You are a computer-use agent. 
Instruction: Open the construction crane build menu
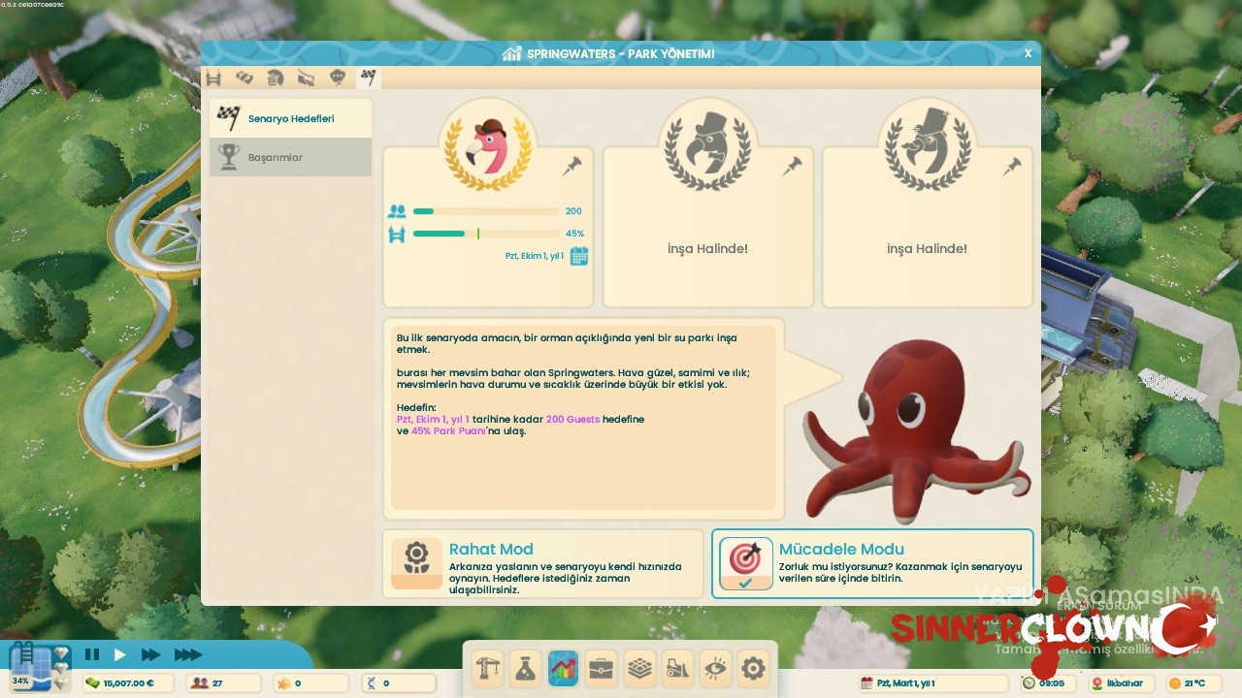pos(487,668)
